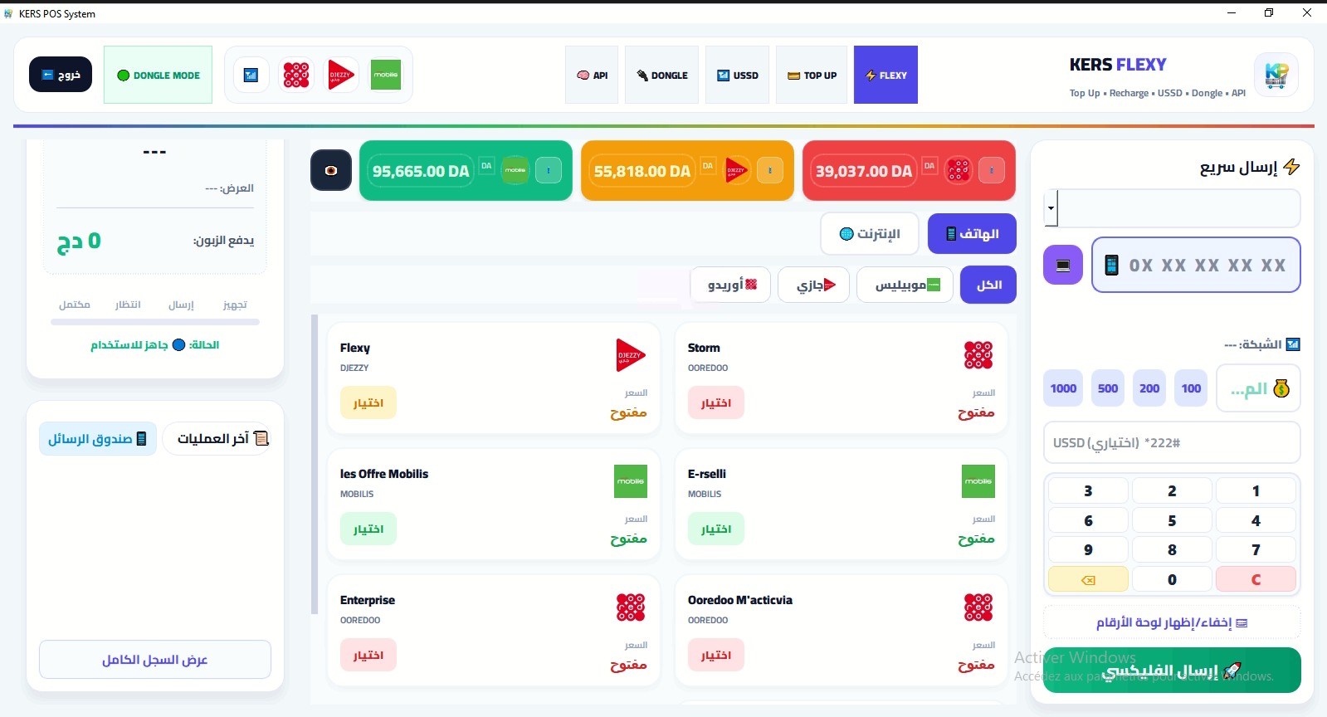Click the Mobilis logo icon in top toolbar

tap(385, 75)
